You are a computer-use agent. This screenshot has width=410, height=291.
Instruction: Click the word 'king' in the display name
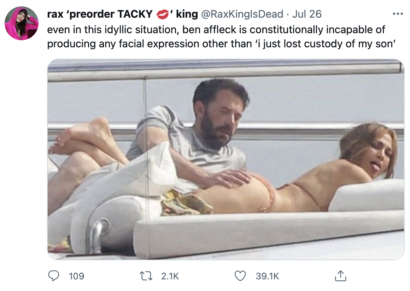coord(187,14)
